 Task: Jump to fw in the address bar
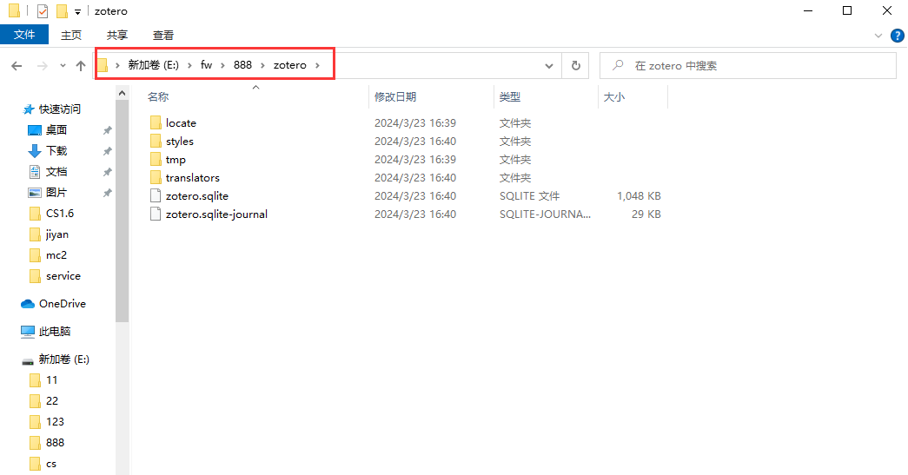point(206,65)
